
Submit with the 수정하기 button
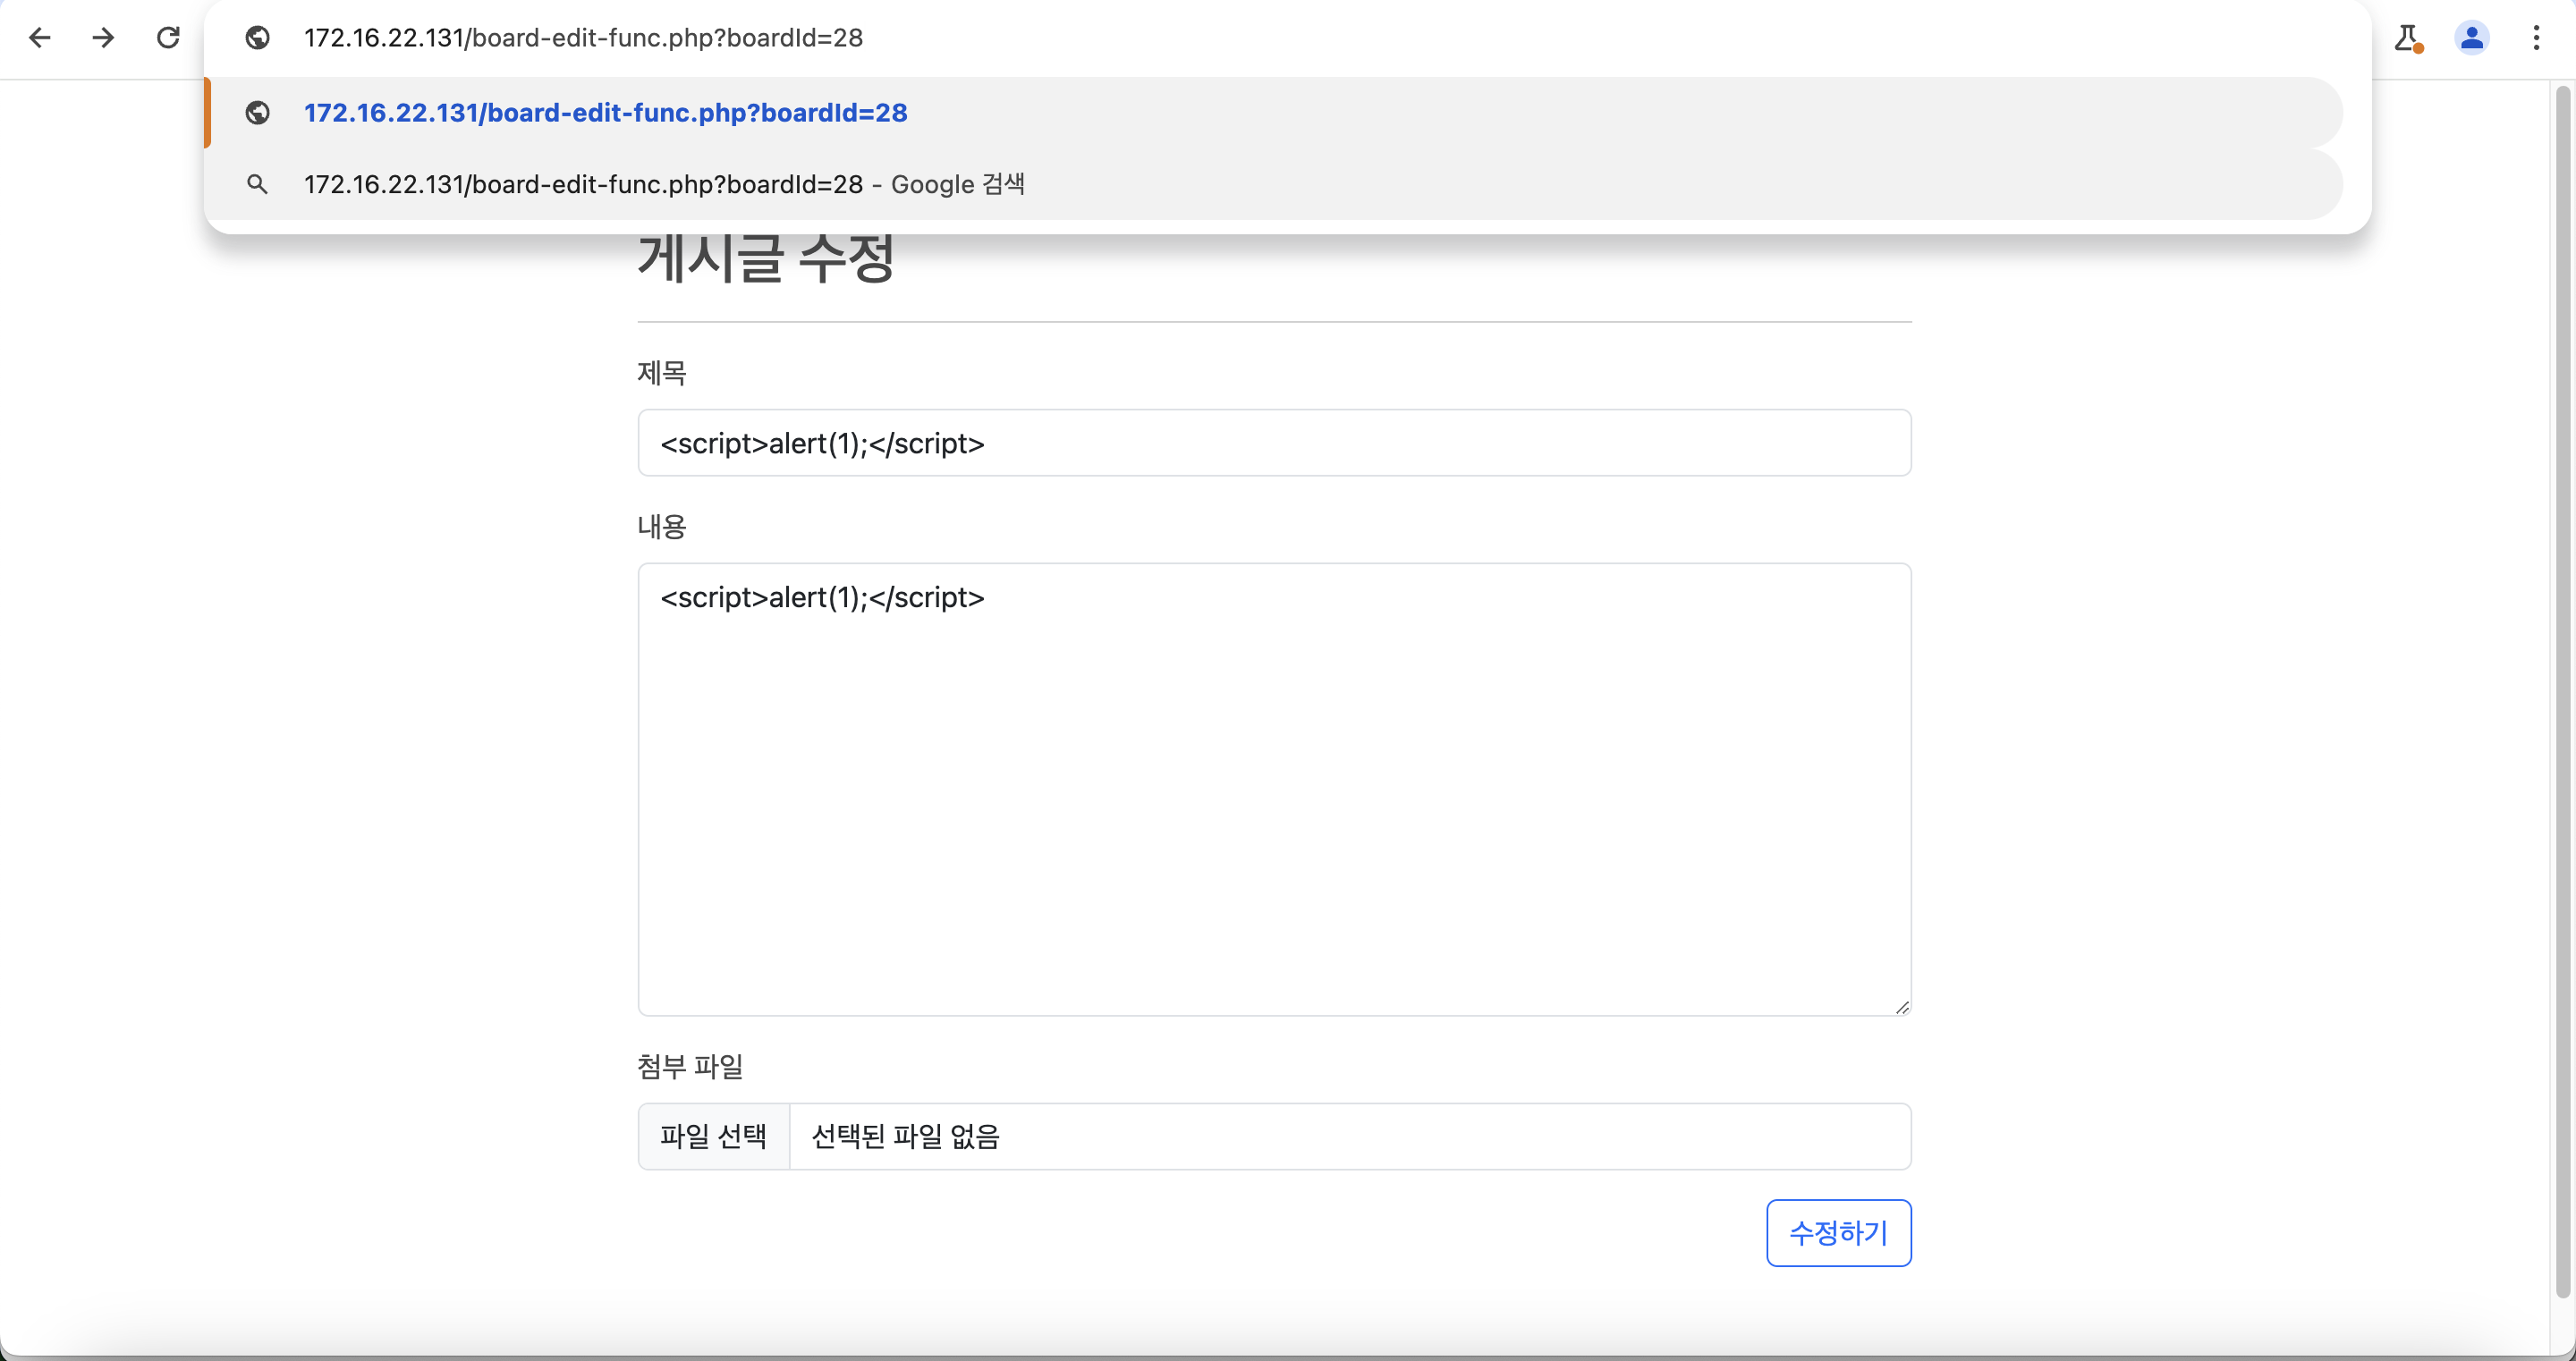(x=1838, y=1233)
